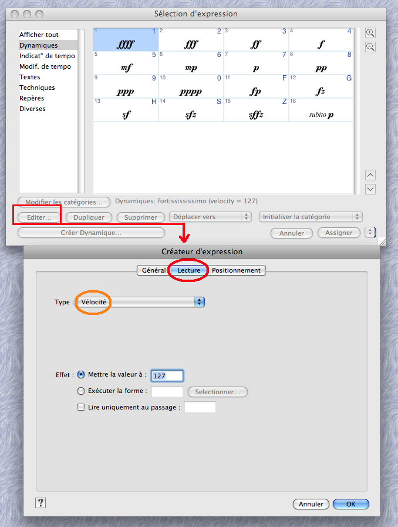Enable Lire uniquement au passage checkbox
The height and width of the screenshot is (527, 398).
(81, 407)
